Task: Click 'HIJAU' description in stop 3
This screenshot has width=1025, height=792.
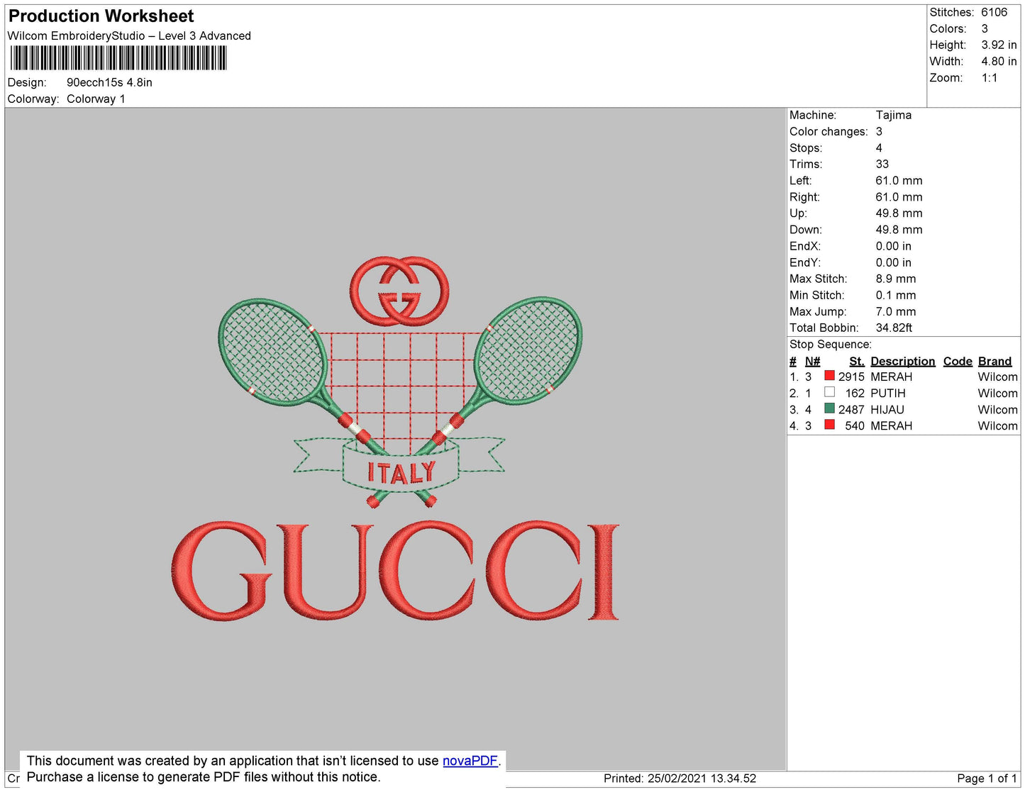Action: [x=887, y=409]
